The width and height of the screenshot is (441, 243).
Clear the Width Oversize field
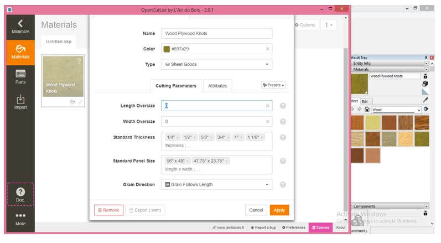(x=267, y=122)
